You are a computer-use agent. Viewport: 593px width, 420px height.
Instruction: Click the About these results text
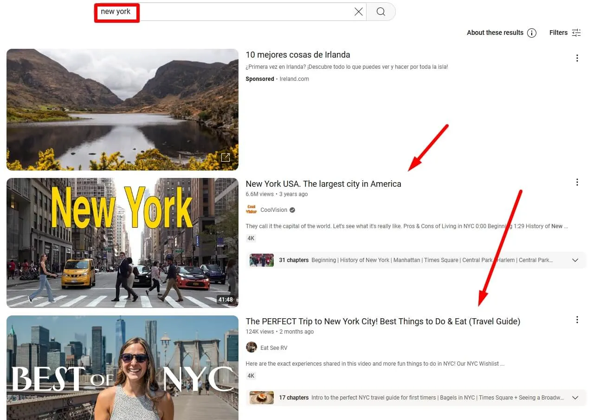[495, 33]
